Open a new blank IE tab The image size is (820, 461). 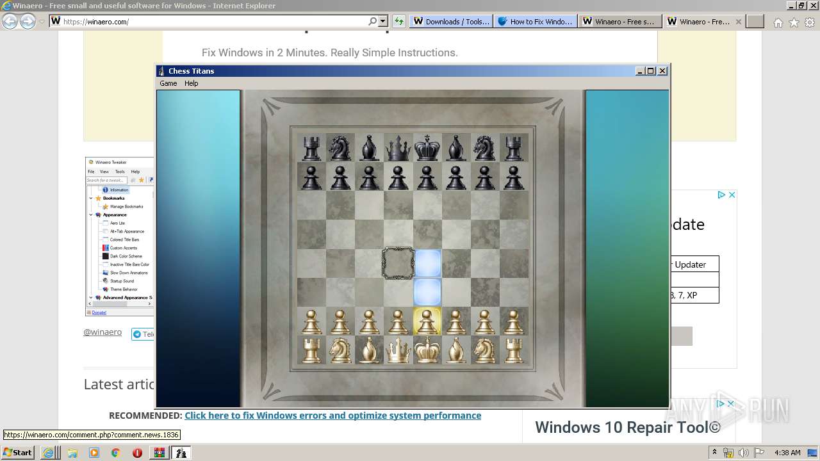coord(755,21)
